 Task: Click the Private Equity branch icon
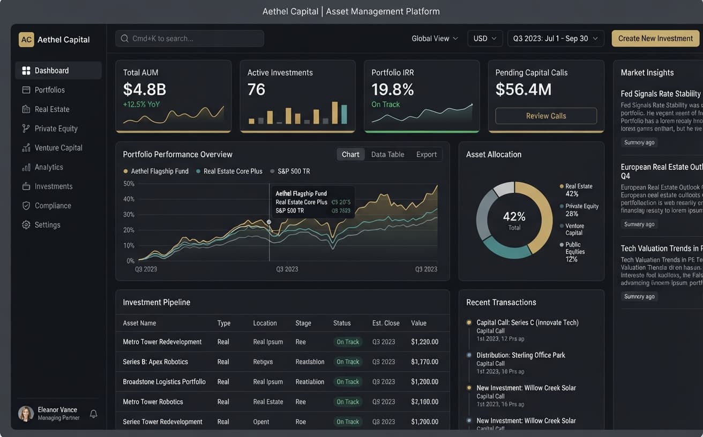26,129
